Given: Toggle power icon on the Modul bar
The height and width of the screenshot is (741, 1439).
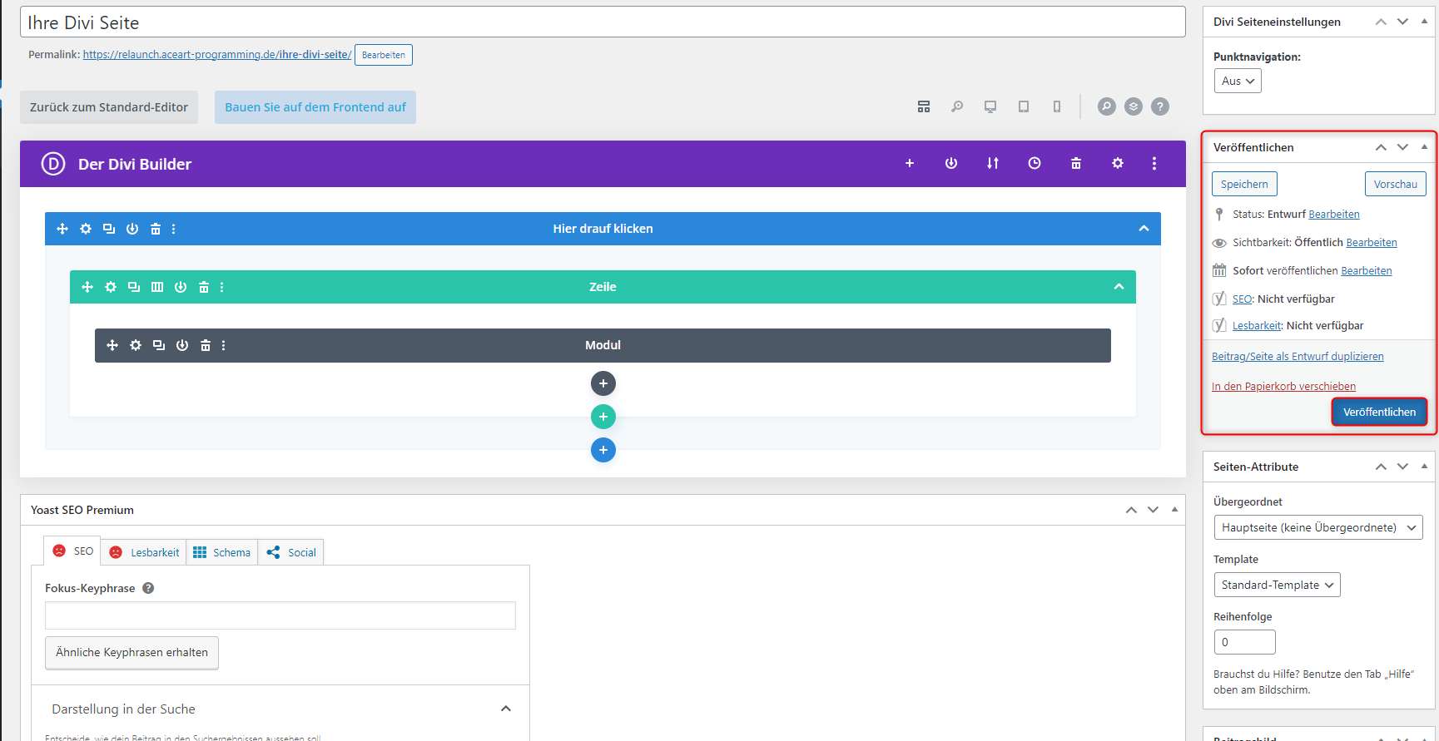Looking at the screenshot, I should [182, 345].
